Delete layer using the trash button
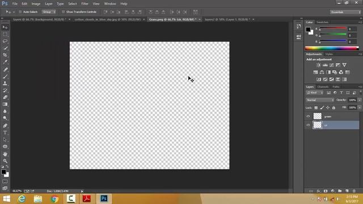363x204 pixels. click(354, 191)
